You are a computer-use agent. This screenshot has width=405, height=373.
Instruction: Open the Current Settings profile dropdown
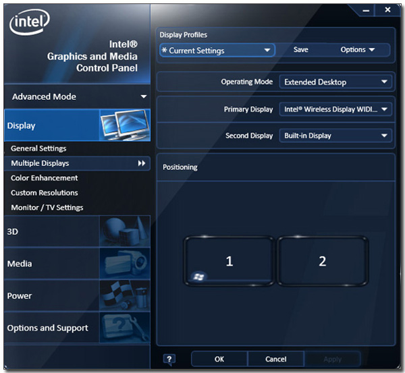click(217, 51)
